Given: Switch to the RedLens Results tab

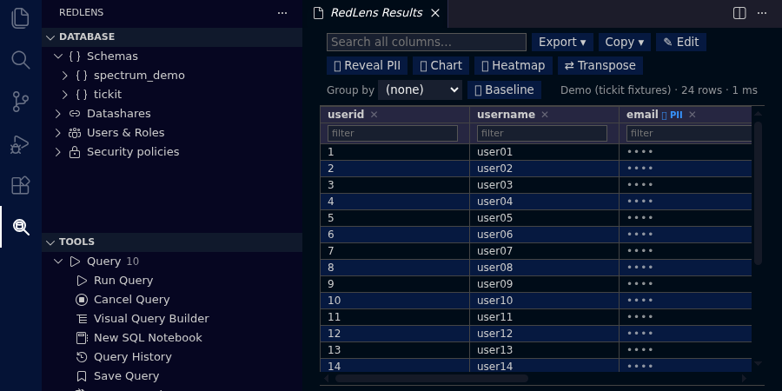Looking at the screenshot, I should [x=376, y=13].
